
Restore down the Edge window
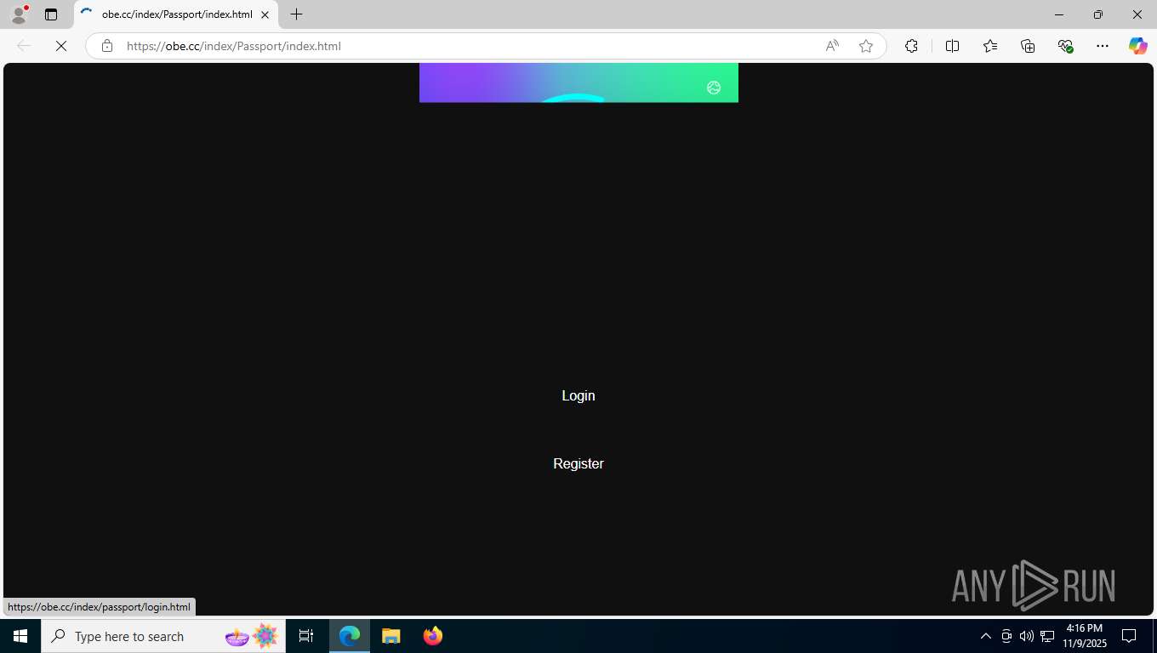(1098, 14)
